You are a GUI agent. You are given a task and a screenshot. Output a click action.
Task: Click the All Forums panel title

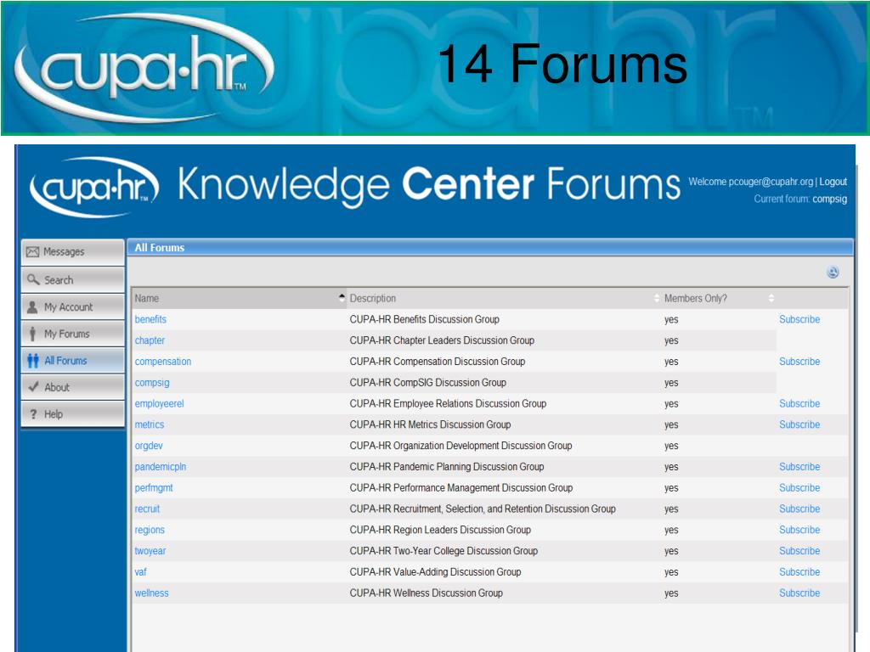click(x=160, y=248)
